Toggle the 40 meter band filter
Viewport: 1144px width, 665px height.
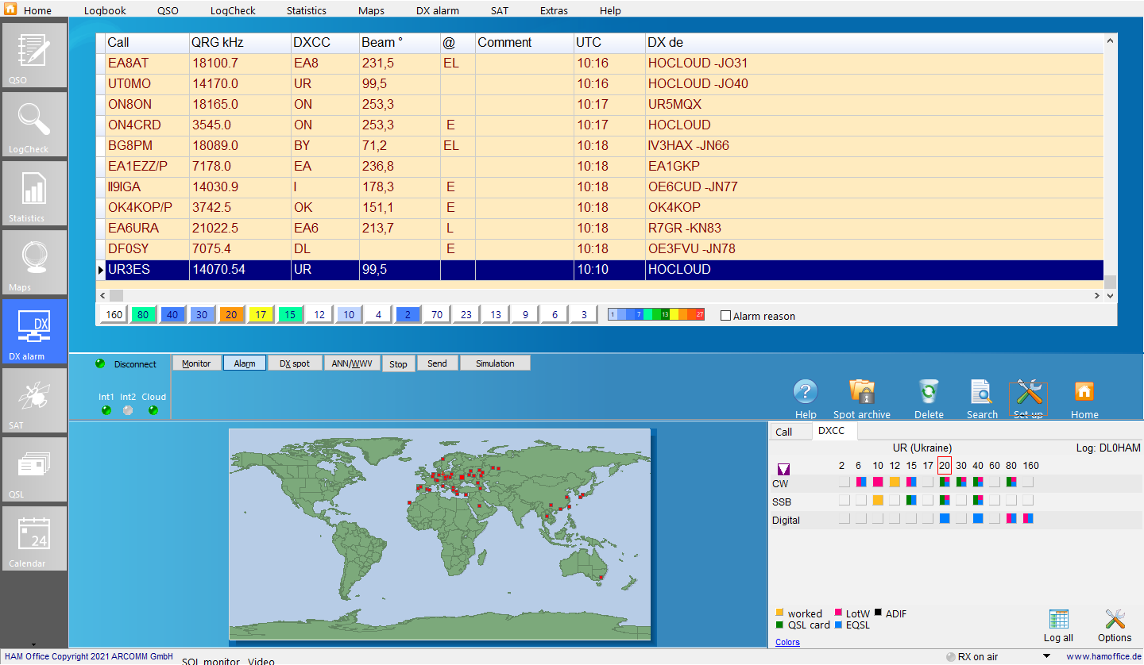point(172,315)
